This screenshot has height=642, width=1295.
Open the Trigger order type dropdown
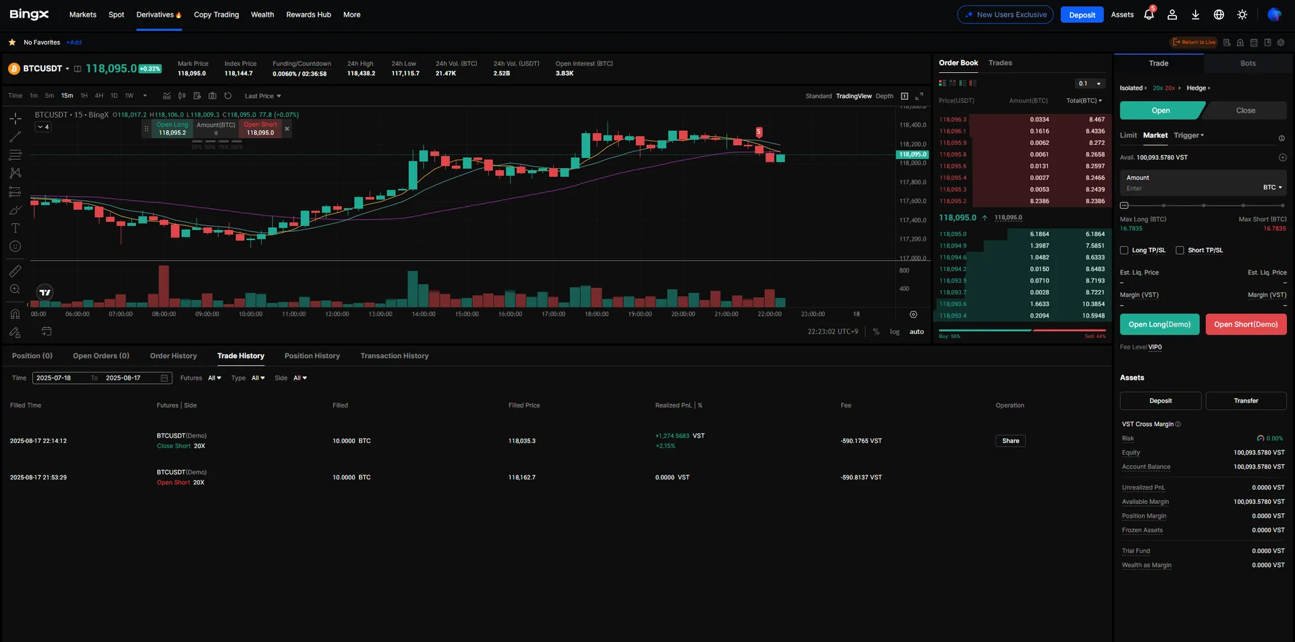pos(1189,136)
